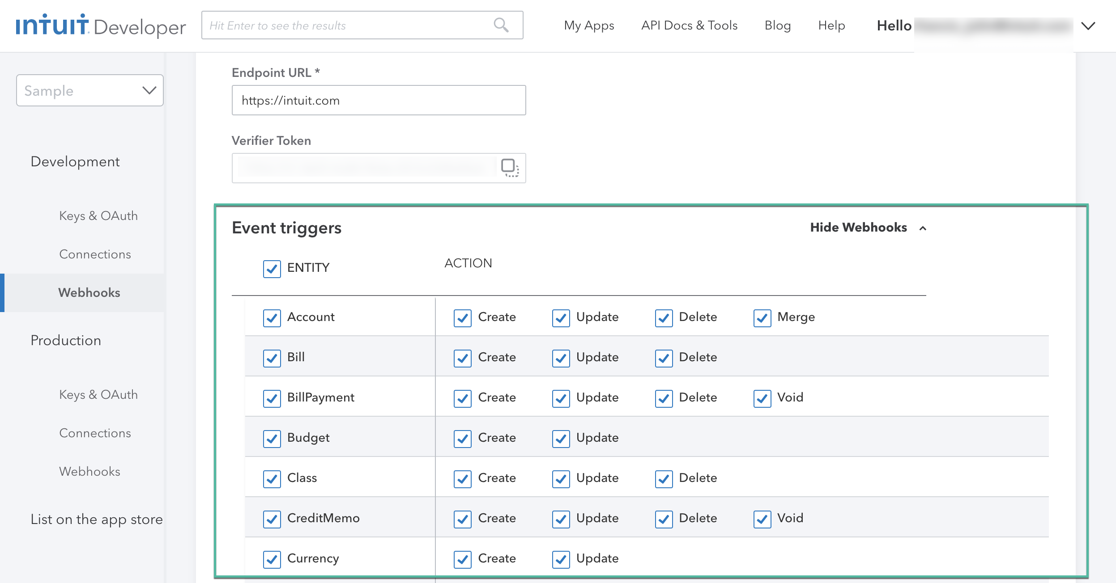This screenshot has width=1116, height=583.
Task: Disable Create action for Currency
Action: [x=462, y=559]
